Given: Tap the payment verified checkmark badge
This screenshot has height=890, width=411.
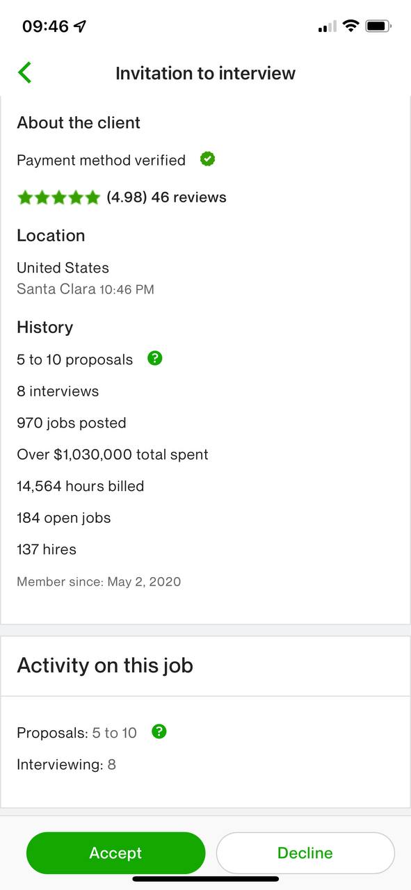Looking at the screenshot, I should coord(207,159).
